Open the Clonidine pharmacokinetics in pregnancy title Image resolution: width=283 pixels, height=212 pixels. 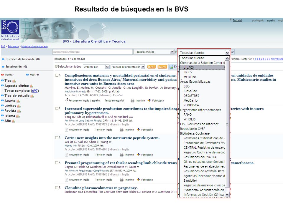point(101,188)
